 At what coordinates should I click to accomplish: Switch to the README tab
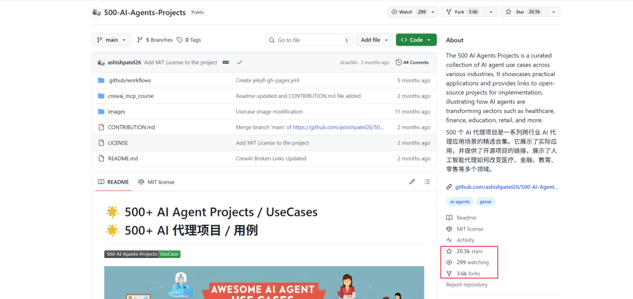point(114,182)
